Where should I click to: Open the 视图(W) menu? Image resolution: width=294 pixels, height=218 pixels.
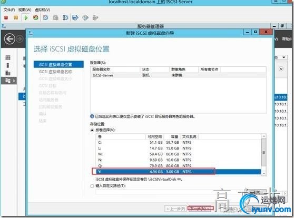[x=25, y=10]
